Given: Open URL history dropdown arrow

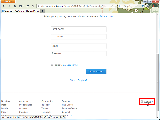Looking at the screenshot, I should (115, 6).
